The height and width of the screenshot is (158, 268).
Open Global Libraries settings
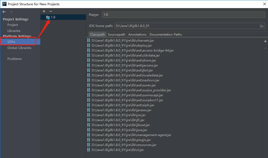click(x=19, y=48)
